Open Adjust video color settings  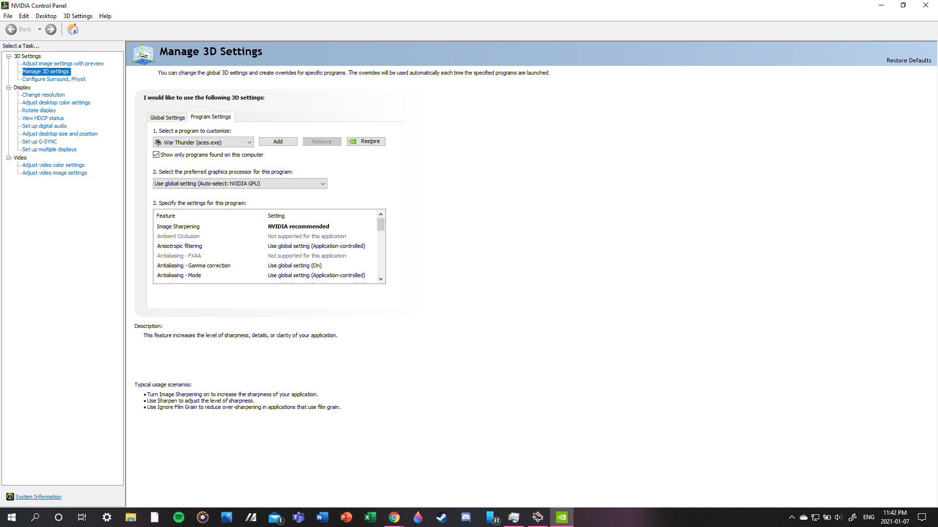(x=53, y=165)
